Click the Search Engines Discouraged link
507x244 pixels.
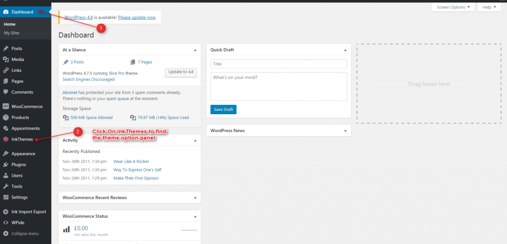pyautogui.click(x=88, y=79)
